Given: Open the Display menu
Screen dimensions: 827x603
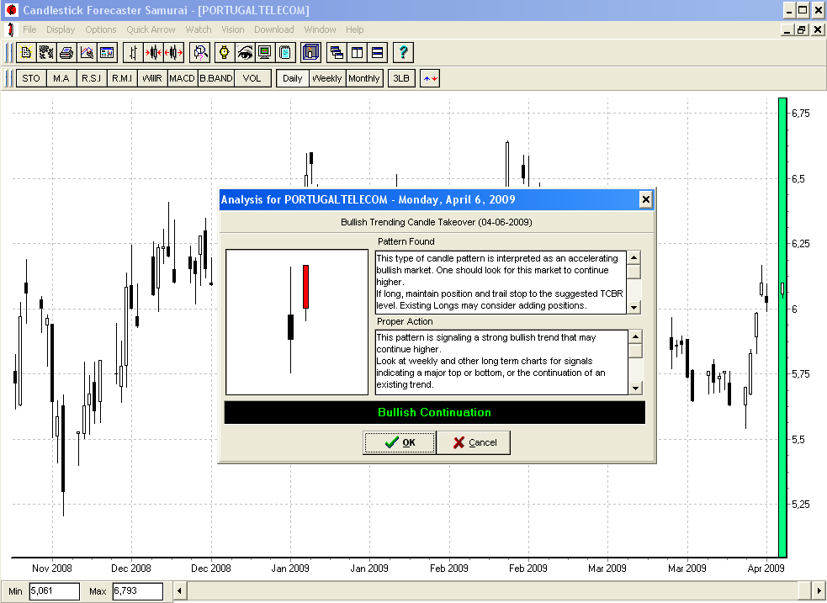Looking at the screenshot, I should (61, 29).
